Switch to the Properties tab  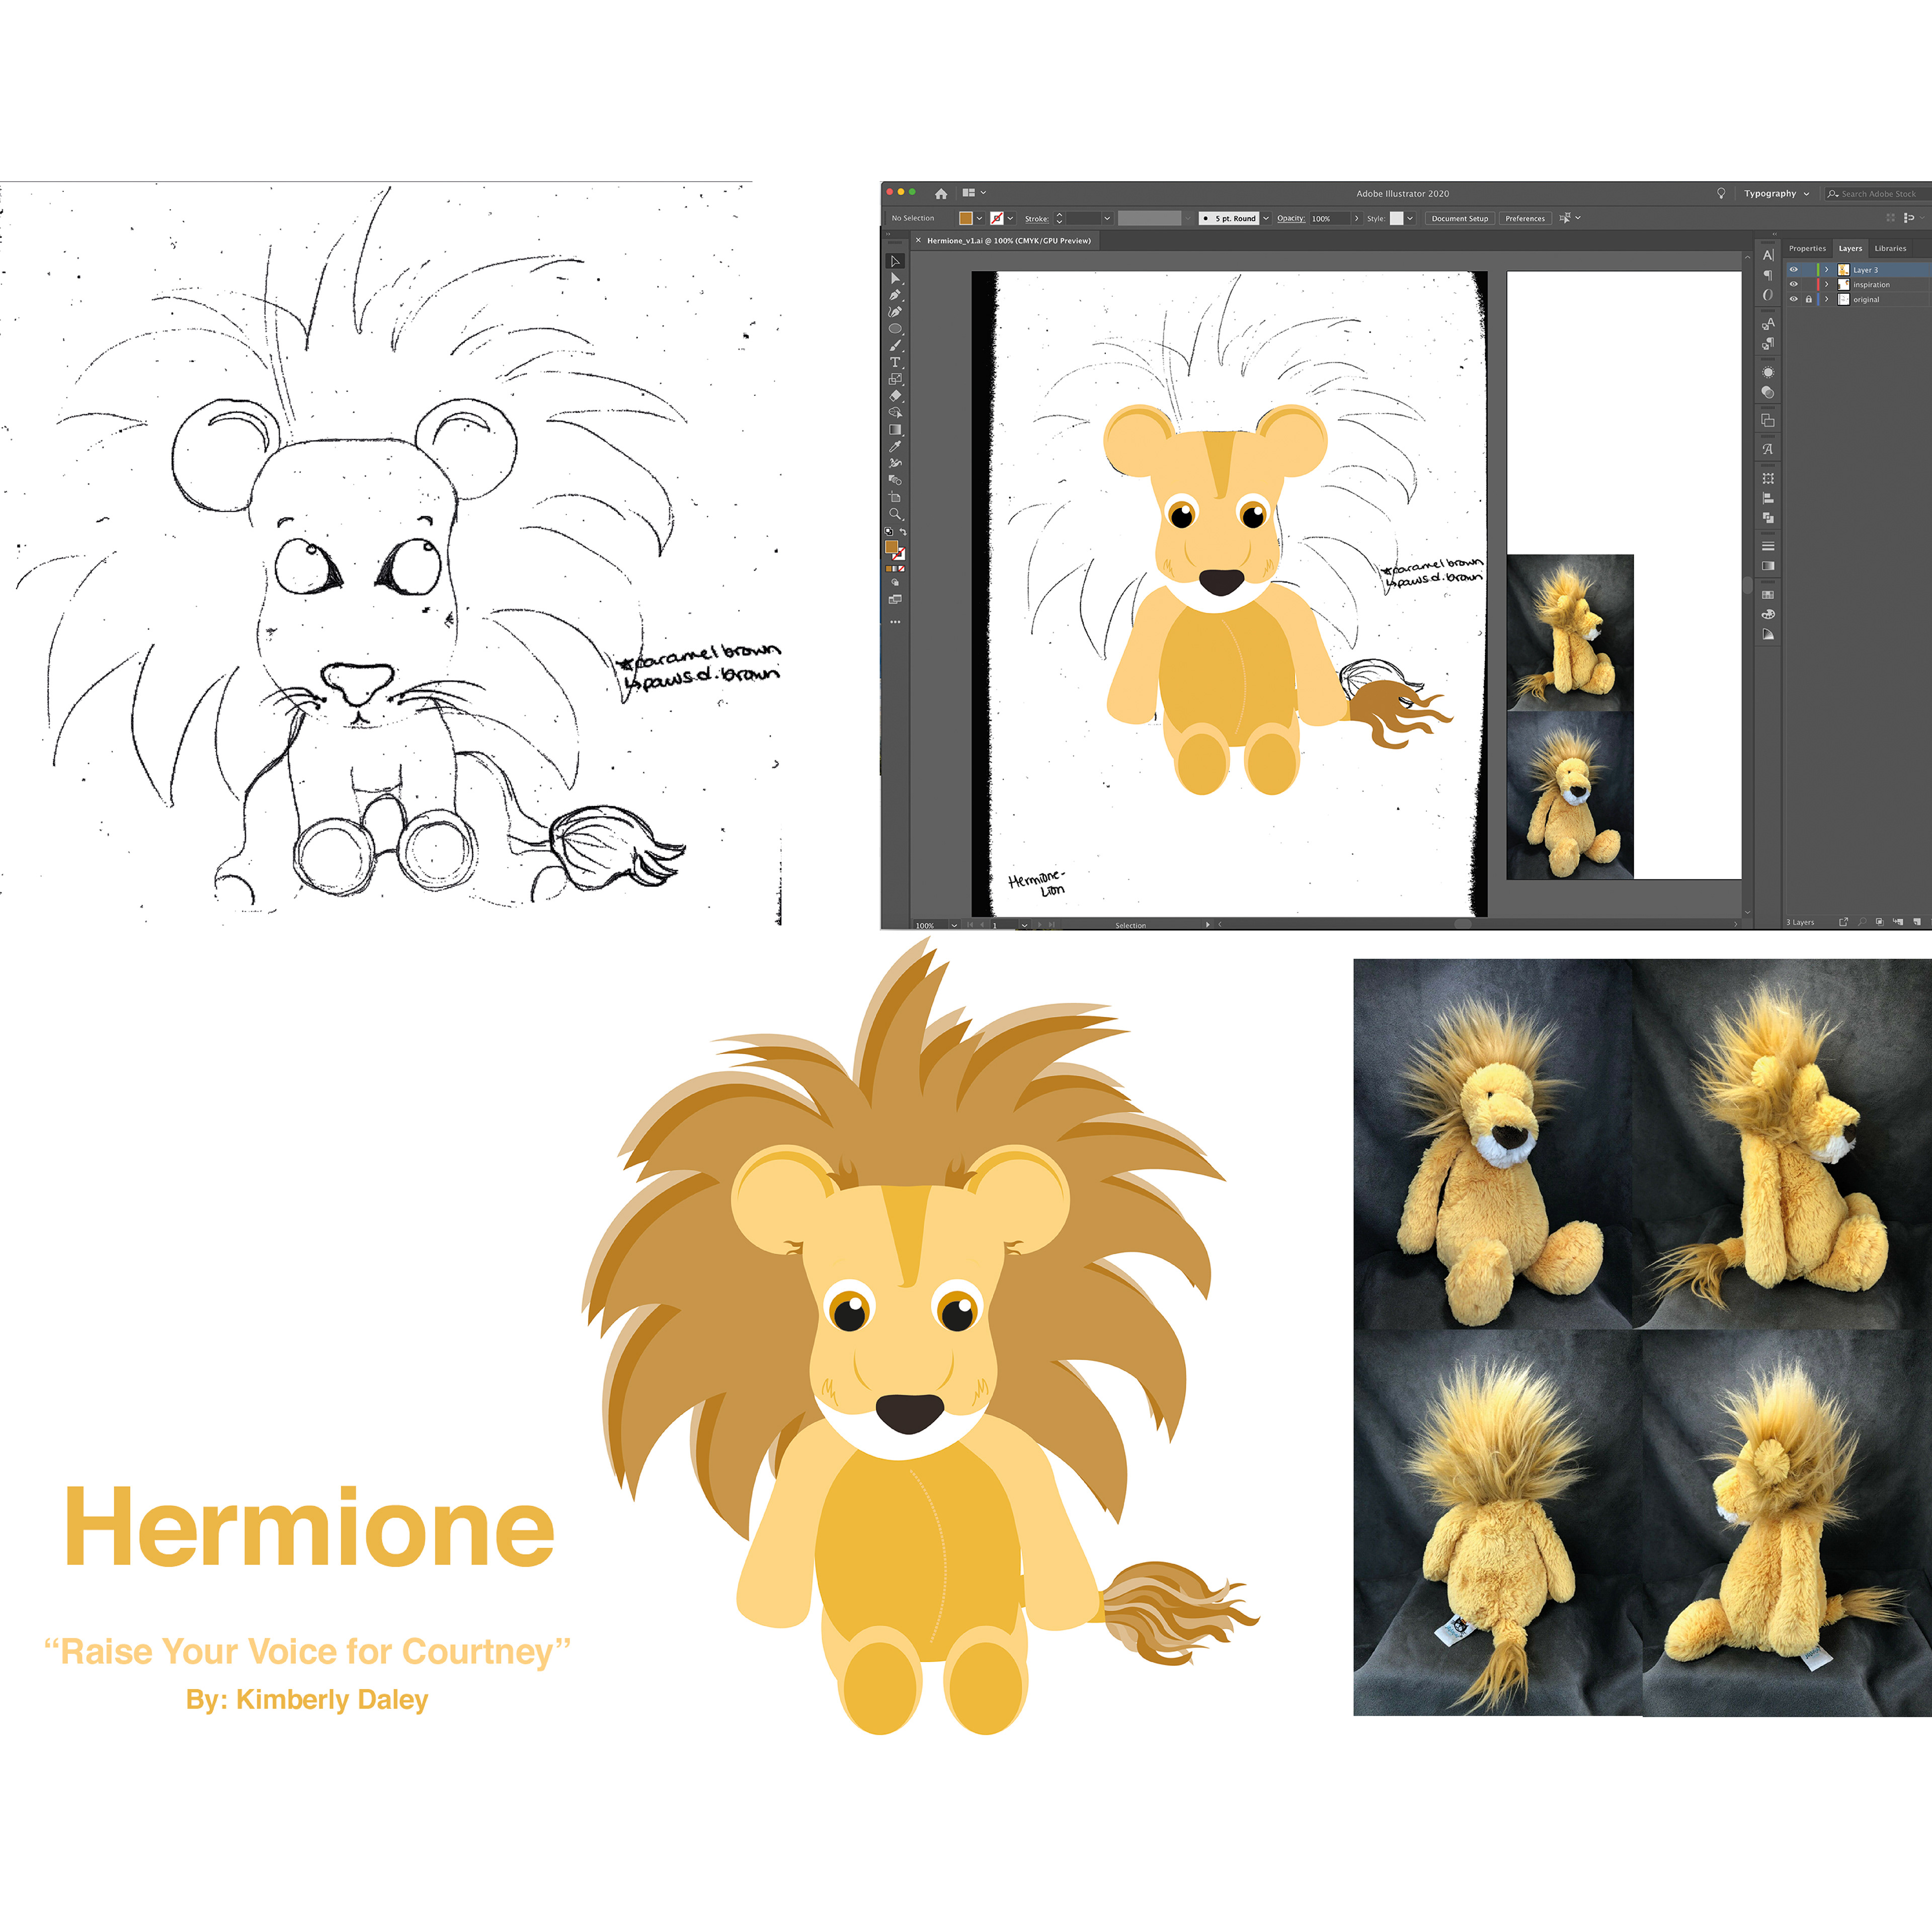(x=1807, y=248)
